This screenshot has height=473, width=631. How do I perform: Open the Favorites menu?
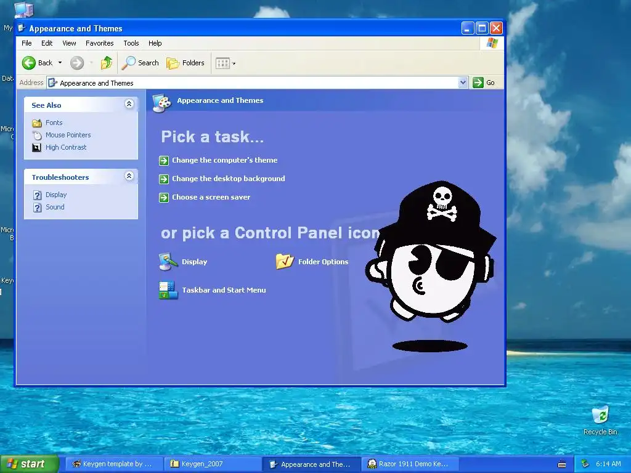[99, 43]
